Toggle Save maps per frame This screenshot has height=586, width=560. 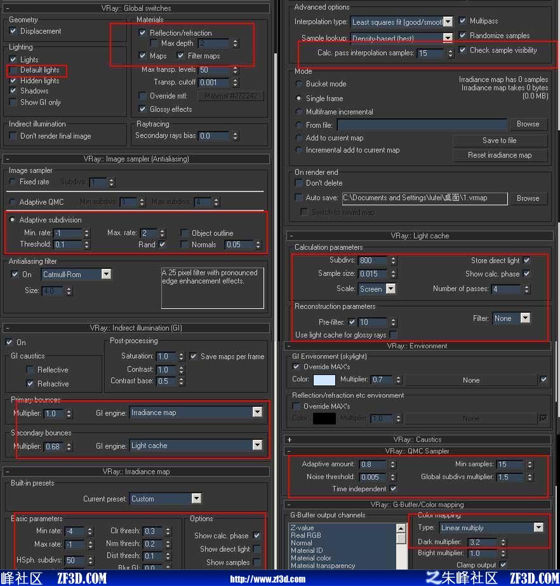tap(194, 356)
